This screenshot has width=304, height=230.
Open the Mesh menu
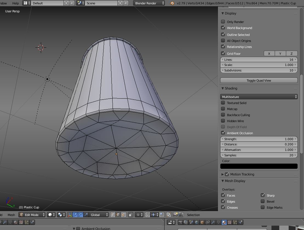[11, 215]
